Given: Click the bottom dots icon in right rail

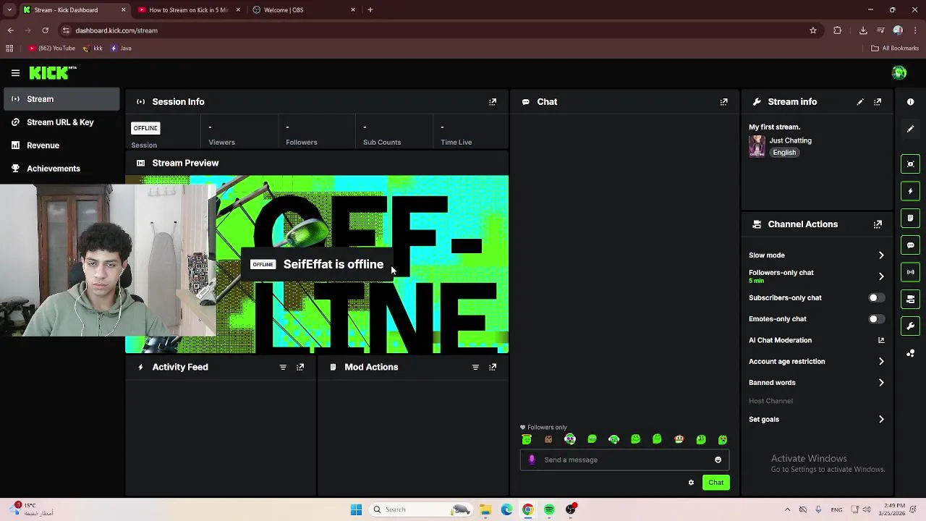Looking at the screenshot, I should tap(911, 353).
